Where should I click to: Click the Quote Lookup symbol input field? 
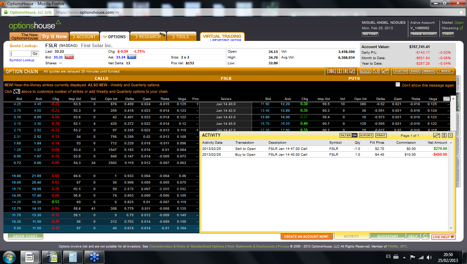click(20, 54)
